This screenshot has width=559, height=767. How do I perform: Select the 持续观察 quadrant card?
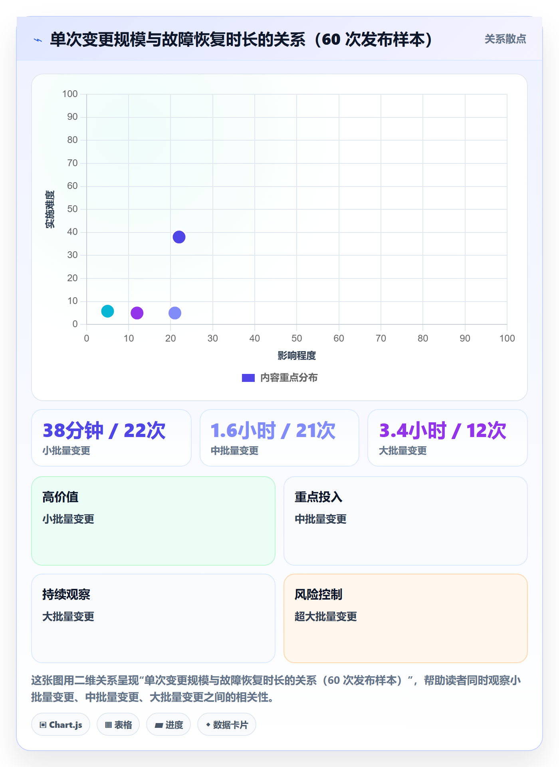[x=153, y=618]
